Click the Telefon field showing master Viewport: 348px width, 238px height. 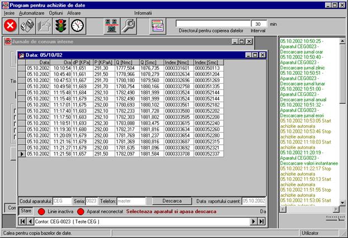[131, 201]
